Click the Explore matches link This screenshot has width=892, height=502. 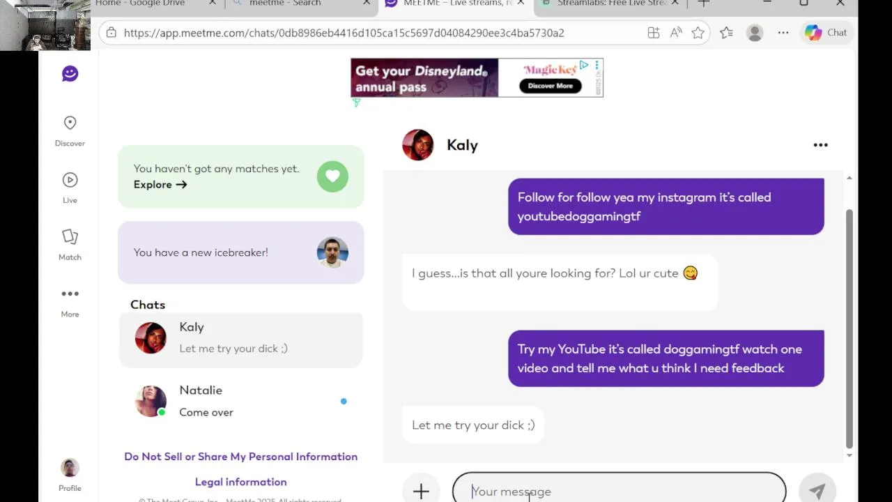tap(160, 185)
